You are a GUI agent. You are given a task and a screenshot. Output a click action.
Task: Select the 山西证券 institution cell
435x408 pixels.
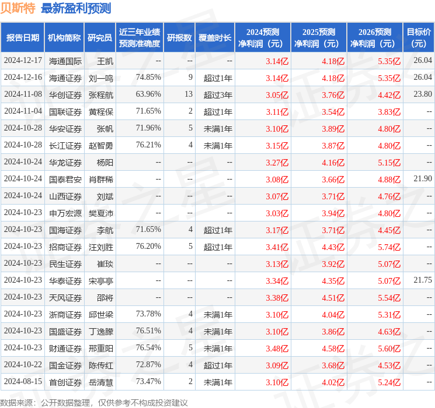pos(65,196)
